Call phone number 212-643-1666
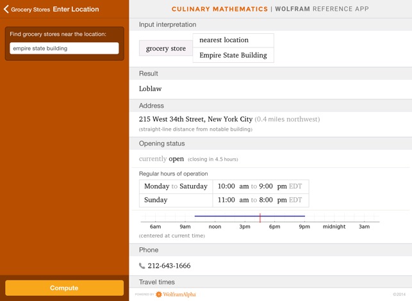This screenshot has height=301, width=412. pos(169,266)
